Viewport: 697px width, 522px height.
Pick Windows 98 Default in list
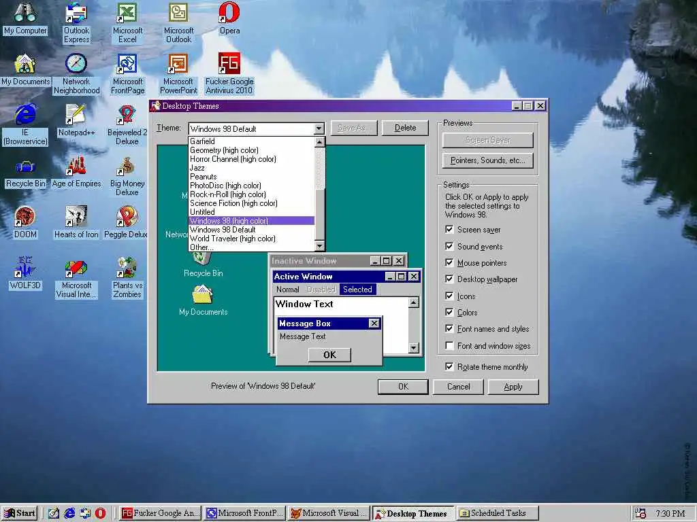click(x=252, y=230)
